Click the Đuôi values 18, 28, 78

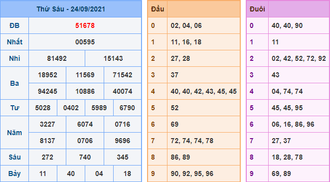coord(287,157)
